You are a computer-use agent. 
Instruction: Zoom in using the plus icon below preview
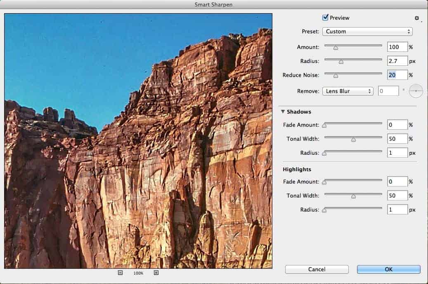156,272
